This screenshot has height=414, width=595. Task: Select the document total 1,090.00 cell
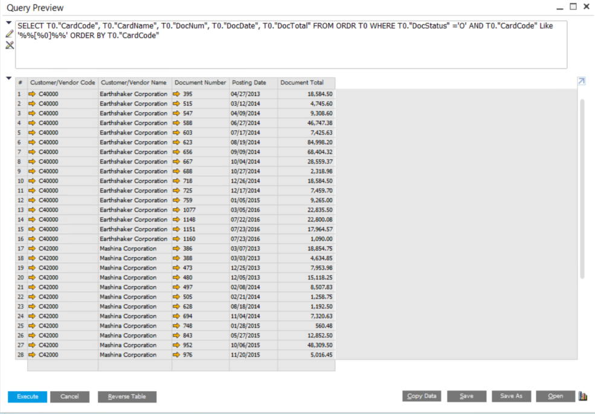306,239
